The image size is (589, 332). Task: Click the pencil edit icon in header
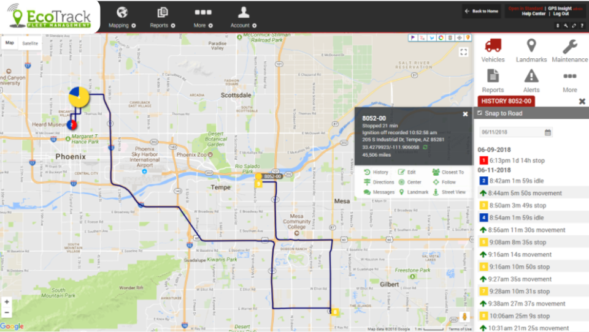[x=574, y=26]
